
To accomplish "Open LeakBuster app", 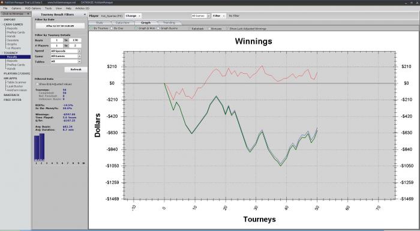I will coord(15,86).
